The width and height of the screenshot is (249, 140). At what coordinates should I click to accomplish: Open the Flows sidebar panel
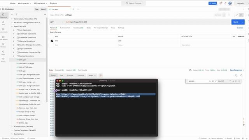coord(4,52)
